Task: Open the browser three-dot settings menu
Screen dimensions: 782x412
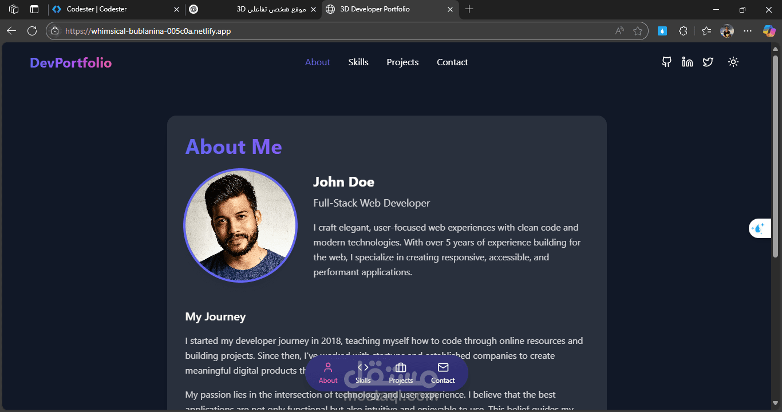Action: tap(748, 31)
